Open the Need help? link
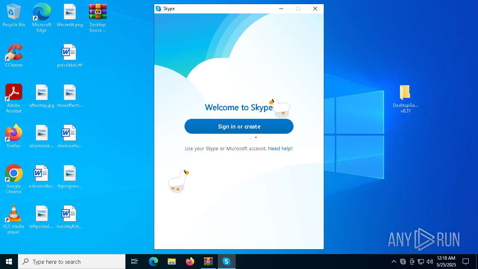 (280, 149)
